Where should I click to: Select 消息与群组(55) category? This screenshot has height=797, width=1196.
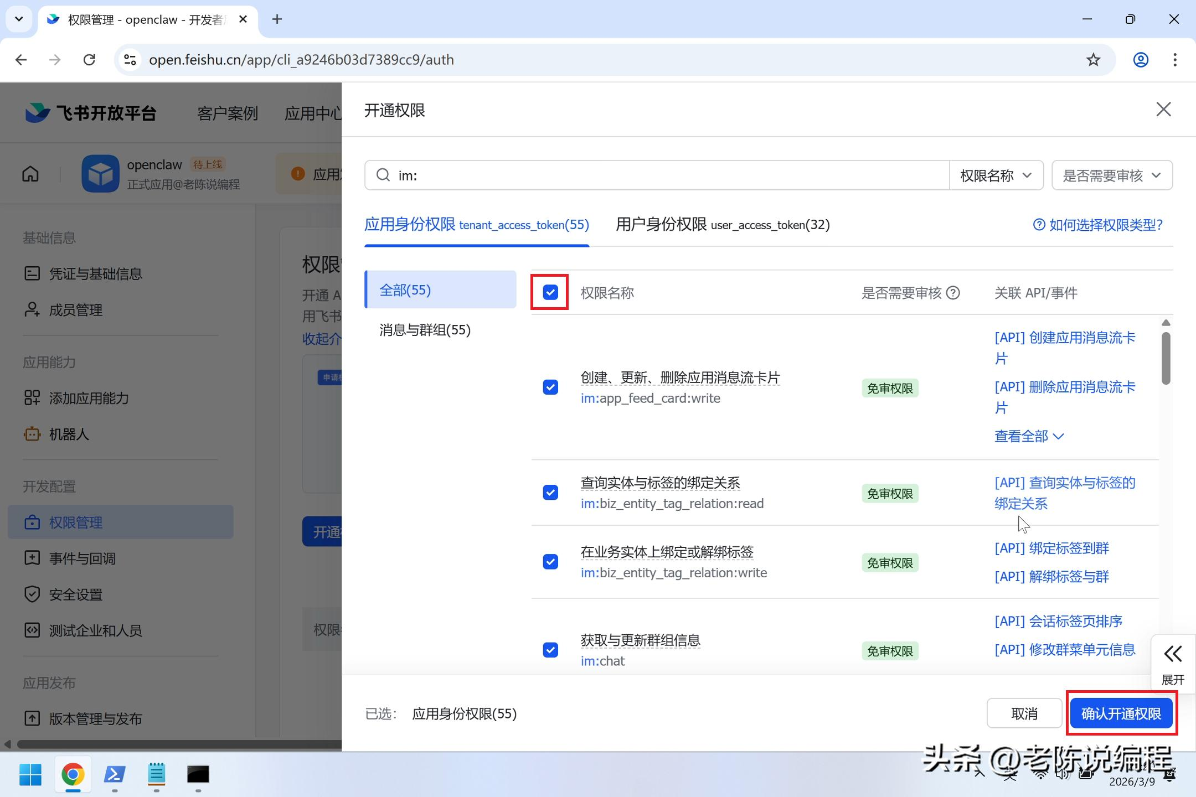pos(425,330)
